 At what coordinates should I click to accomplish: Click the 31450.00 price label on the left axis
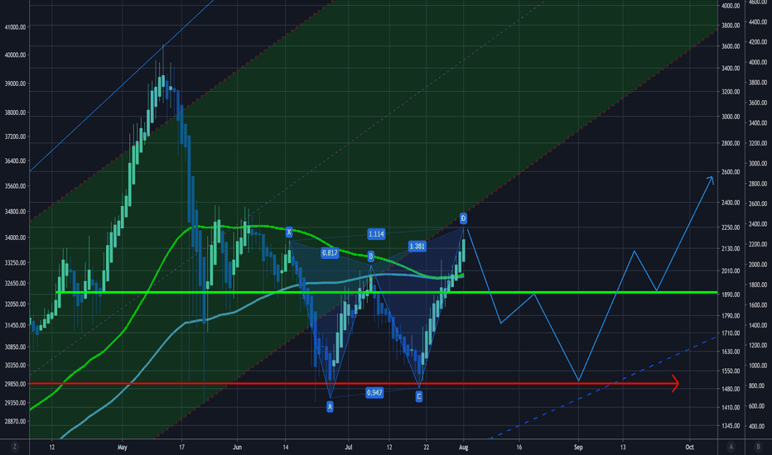(x=15, y=325)
